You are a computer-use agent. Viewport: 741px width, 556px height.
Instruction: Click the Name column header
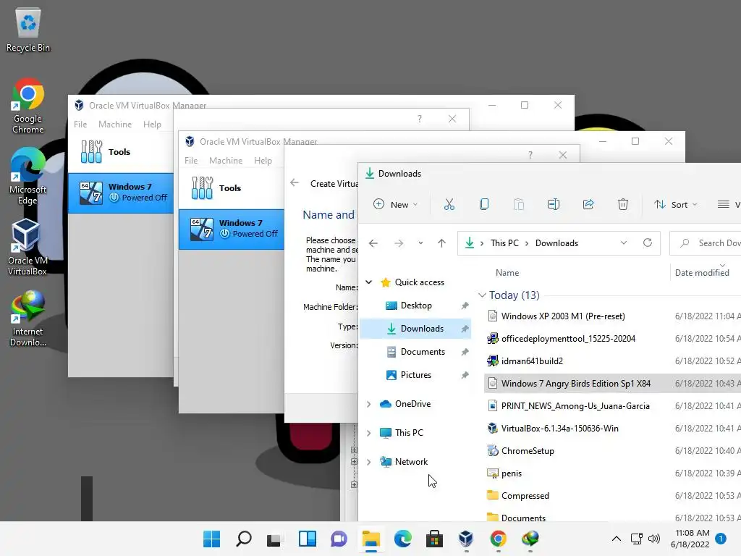[507, 273]
